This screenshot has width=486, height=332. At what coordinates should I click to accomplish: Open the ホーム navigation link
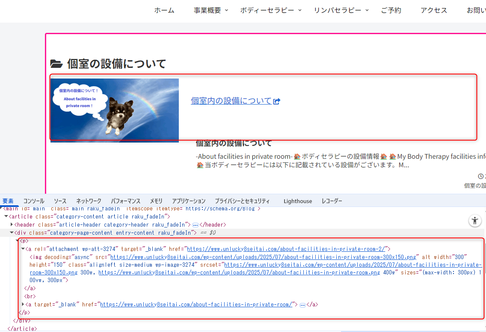click(164, 10)
